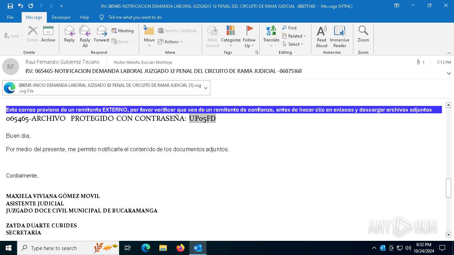454x255 pixels.
Task: Choose Reply All
Action: (85, 36)
